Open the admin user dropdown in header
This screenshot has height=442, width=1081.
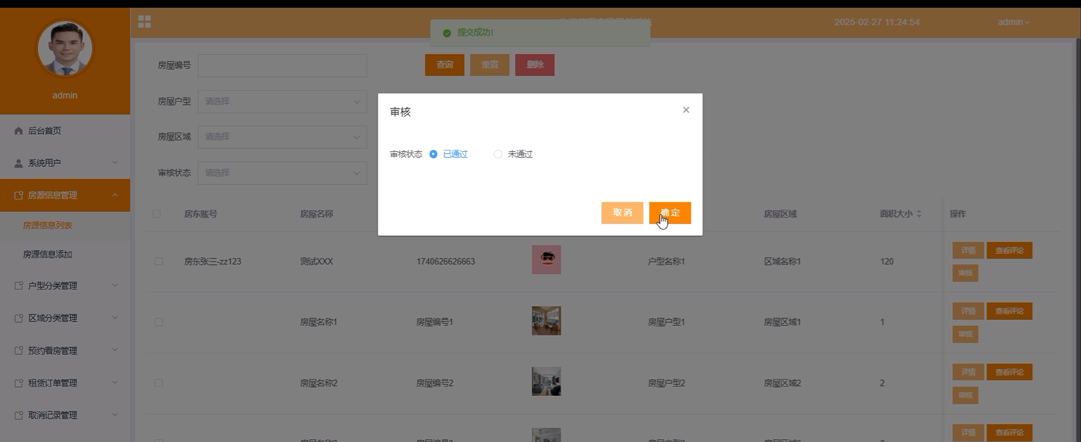click(1013, 22)
